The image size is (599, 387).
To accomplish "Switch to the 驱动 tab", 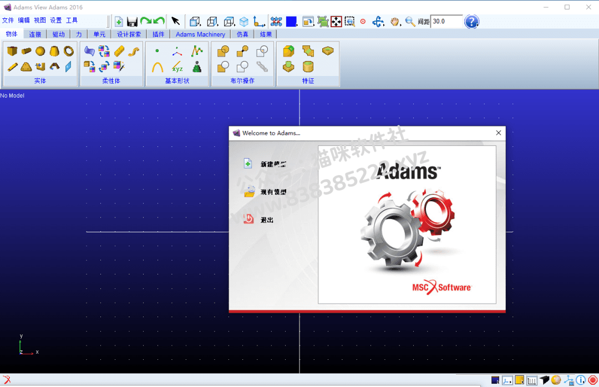I will click(x=58, y=34).
